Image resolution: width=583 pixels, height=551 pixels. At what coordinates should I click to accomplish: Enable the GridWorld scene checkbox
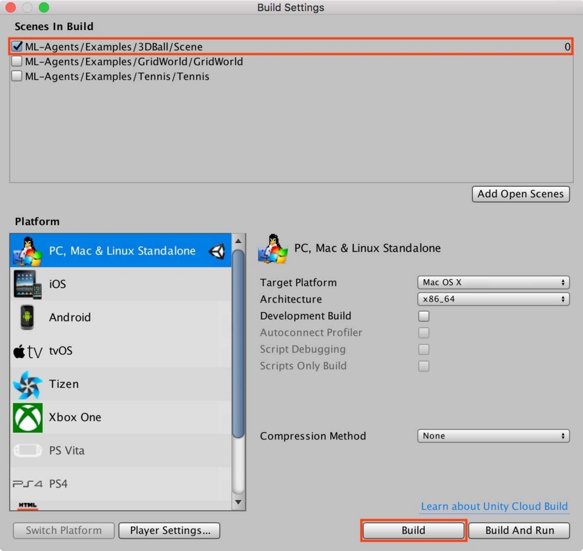pos(17,61)
